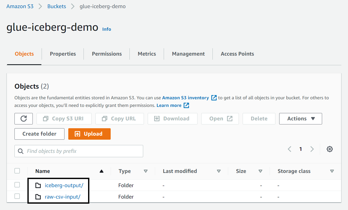Image resolution: width=348 pixels, height=210 pixels.
Task: Click the orange Upload button
Action: [x=89, y=134]
